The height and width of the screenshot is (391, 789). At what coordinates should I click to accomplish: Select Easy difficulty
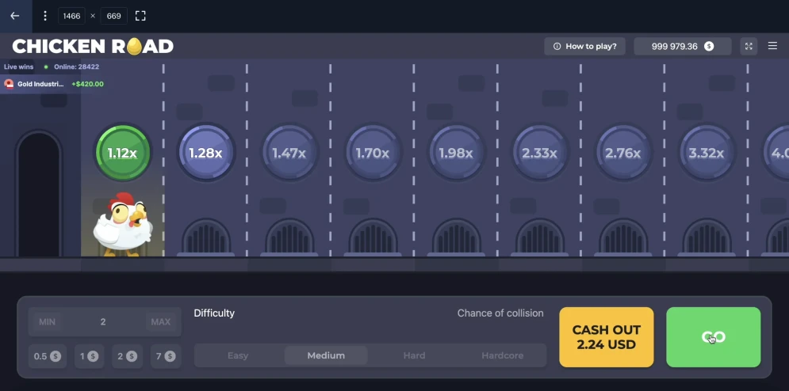238,356
